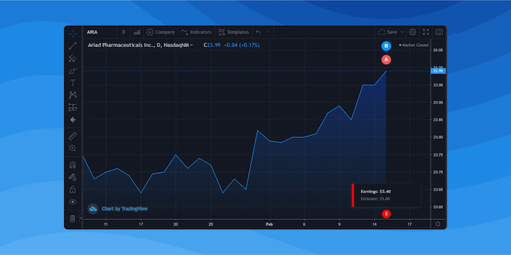Activate the ruler measure tool
Screen dimensions: 511x255
coord(73,136)
